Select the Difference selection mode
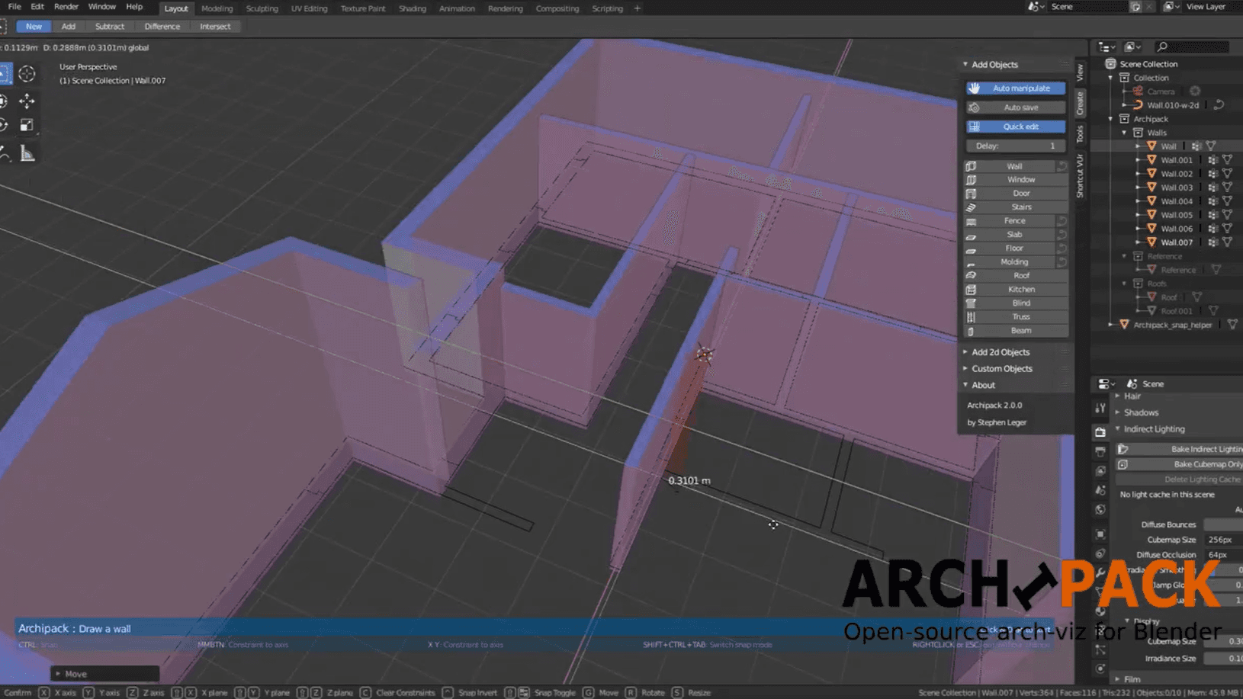Image resolution: width=1243 pixels, height=699 pixels. pyautogui.click(x=162, y=27)
